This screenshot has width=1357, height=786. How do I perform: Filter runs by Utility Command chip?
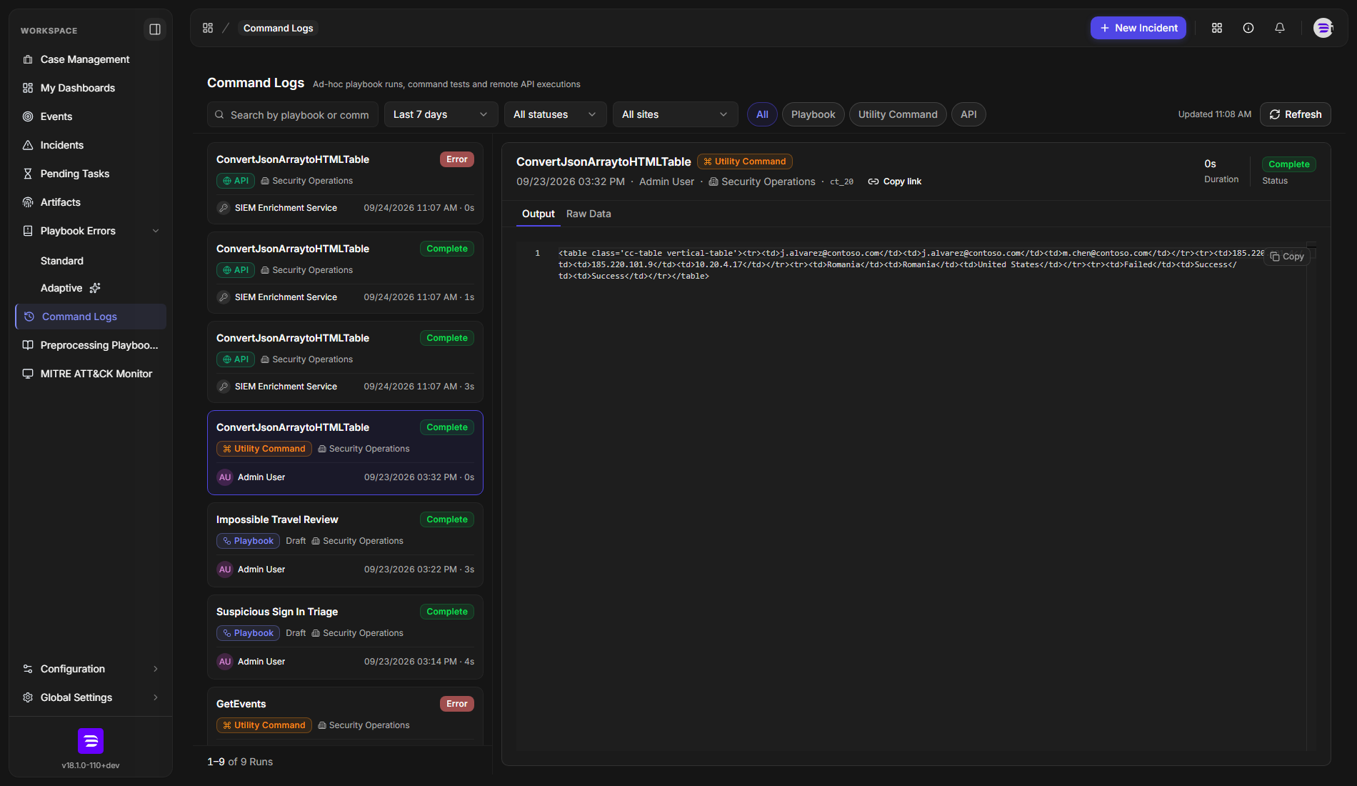[898, 114]
